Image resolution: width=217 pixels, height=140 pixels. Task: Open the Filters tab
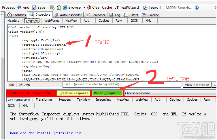point(131,15)
